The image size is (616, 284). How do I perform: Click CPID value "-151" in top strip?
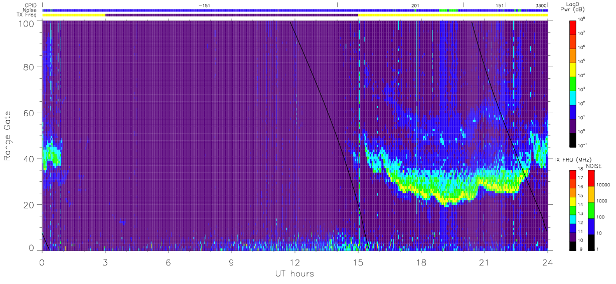click(x=204, y=6)
